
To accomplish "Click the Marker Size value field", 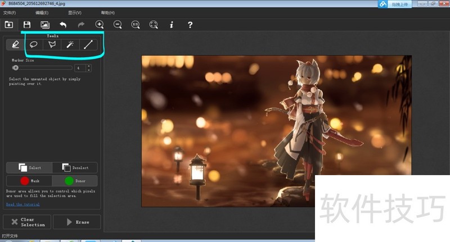I will (80, 68).
